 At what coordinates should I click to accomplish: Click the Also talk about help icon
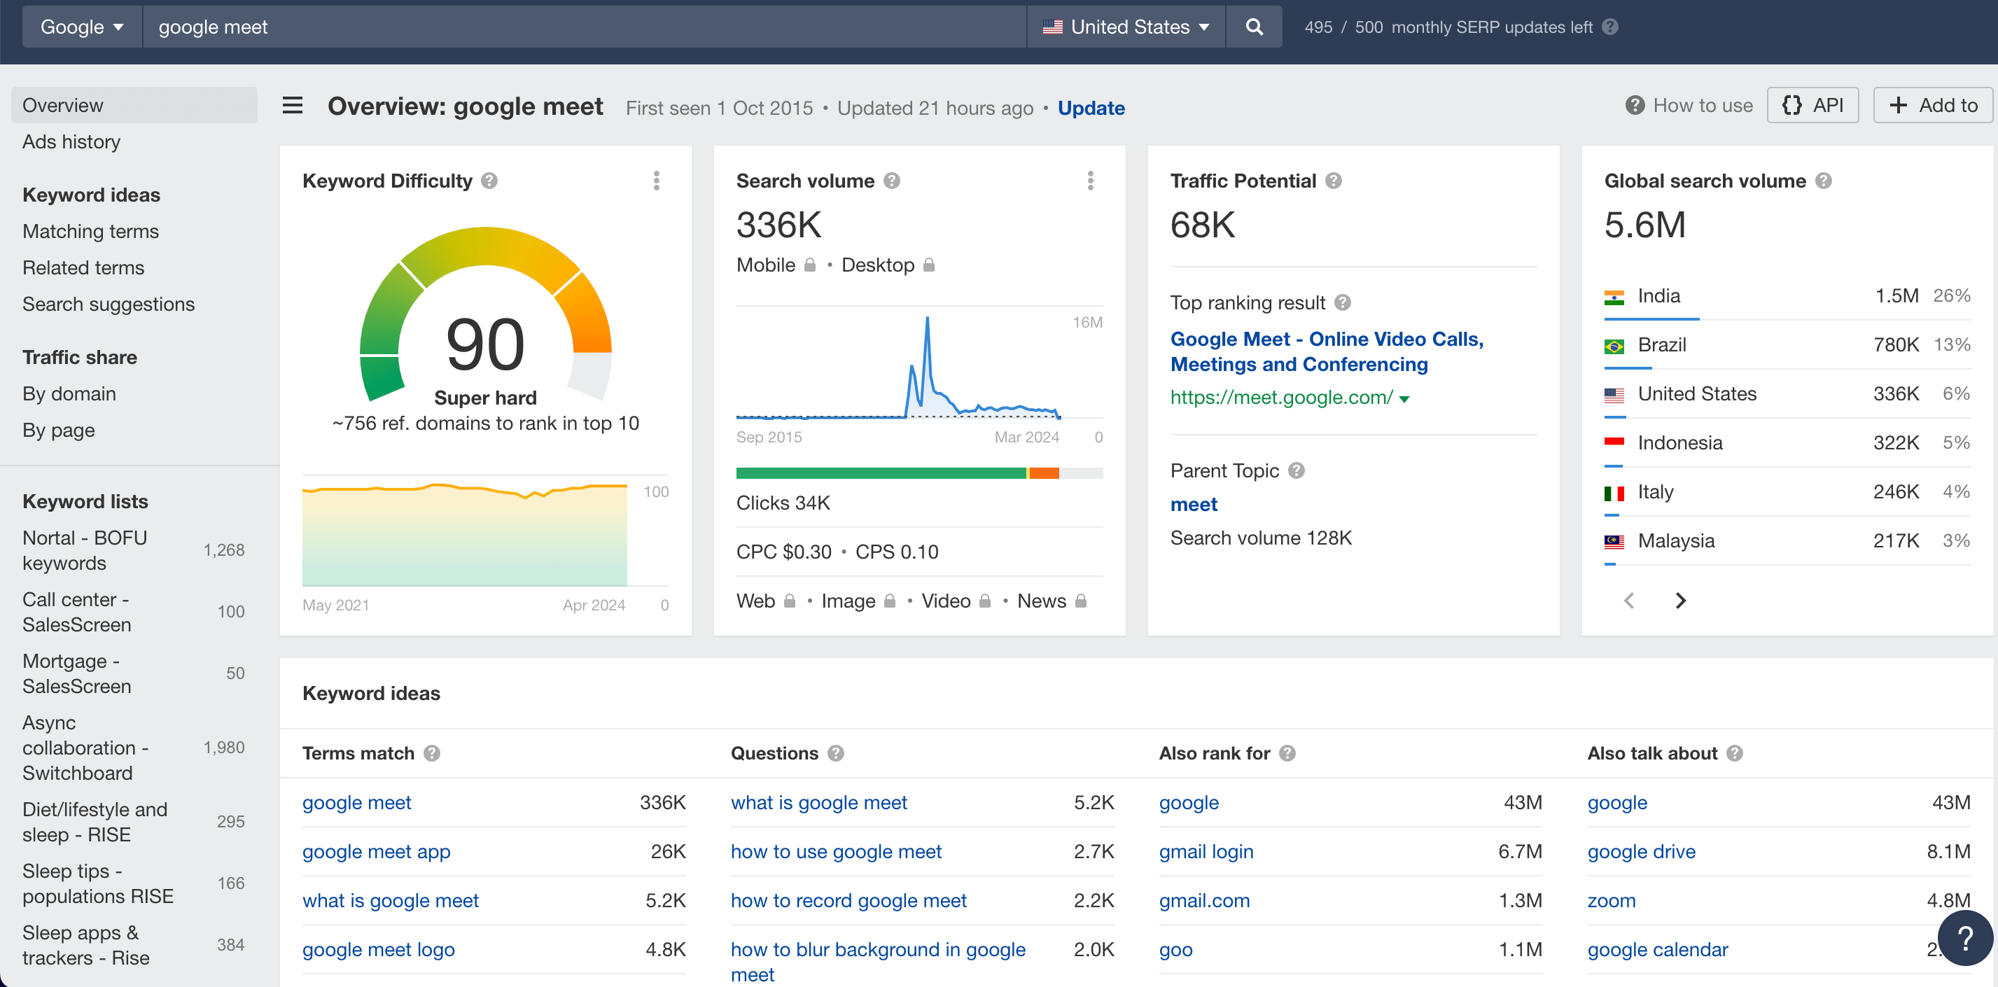tap(1735, 752)
